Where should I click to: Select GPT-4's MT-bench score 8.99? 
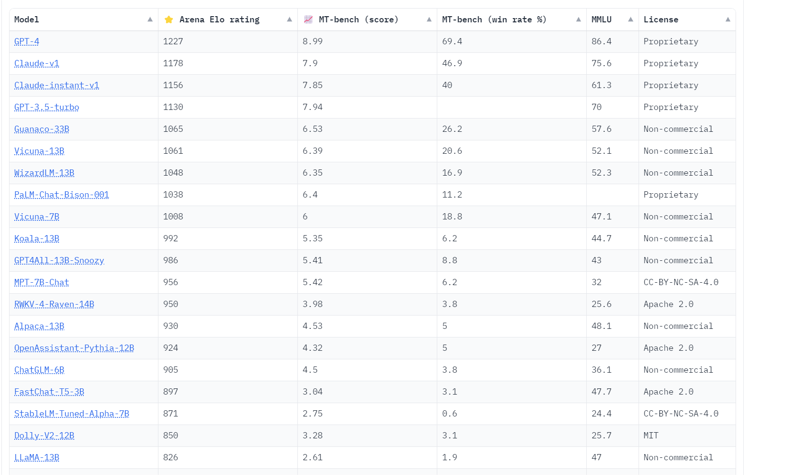click(x=313, y=41)
